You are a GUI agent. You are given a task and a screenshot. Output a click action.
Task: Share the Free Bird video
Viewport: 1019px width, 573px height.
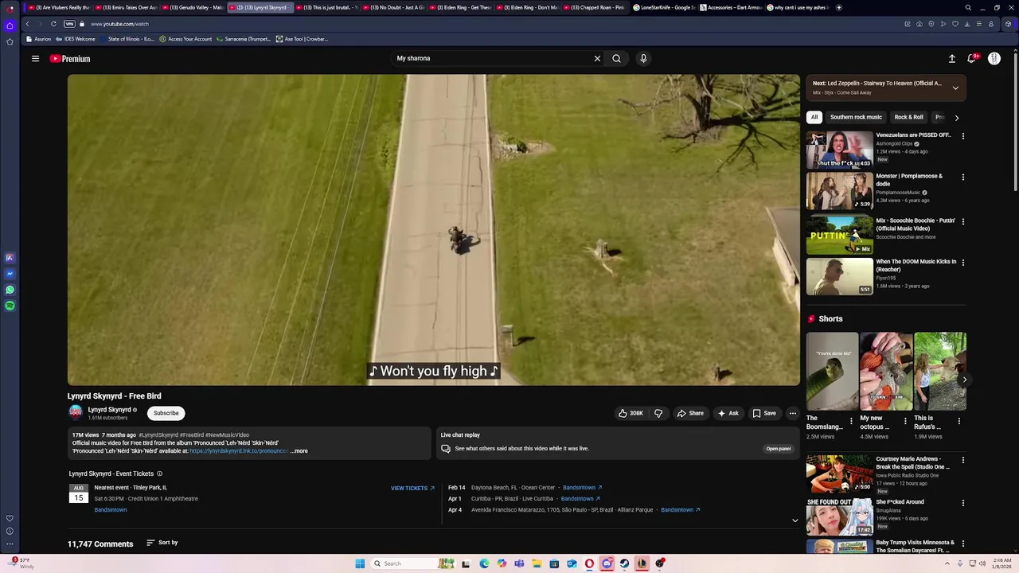690,413
